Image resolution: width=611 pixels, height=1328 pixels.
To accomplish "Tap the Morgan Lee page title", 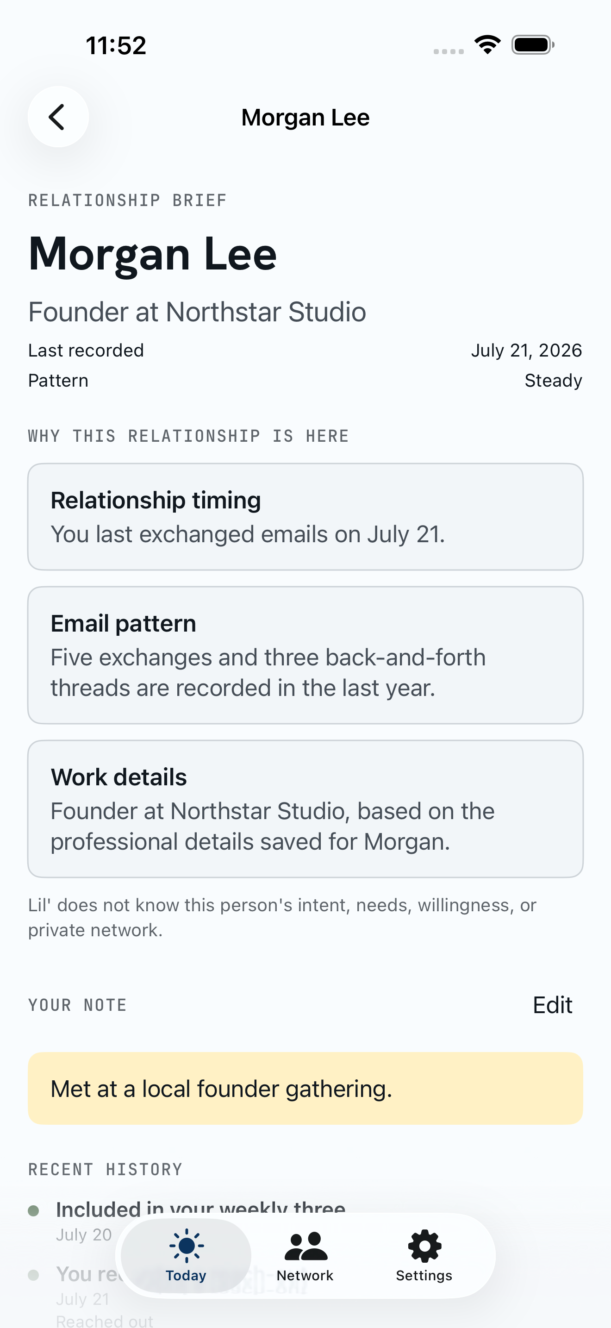I will coord(305,117).
